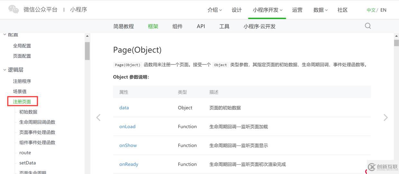The image size is (399, 174).
Task: Go to previous page arrow
Action: tap(98, 118)
